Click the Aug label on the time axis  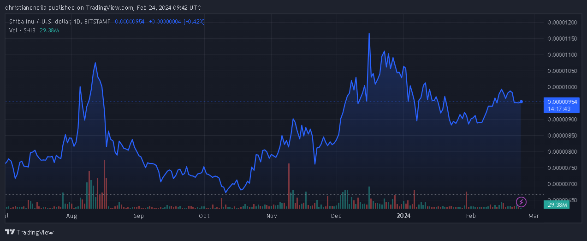click(x=71, y=216)
